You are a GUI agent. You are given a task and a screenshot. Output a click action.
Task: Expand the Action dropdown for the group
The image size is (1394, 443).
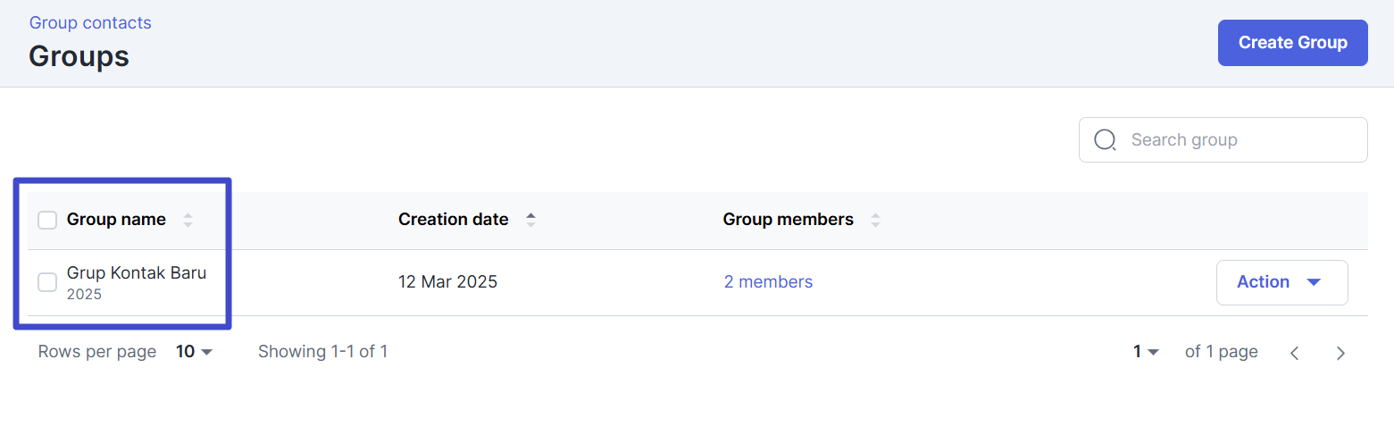[x=1281, y=282]
